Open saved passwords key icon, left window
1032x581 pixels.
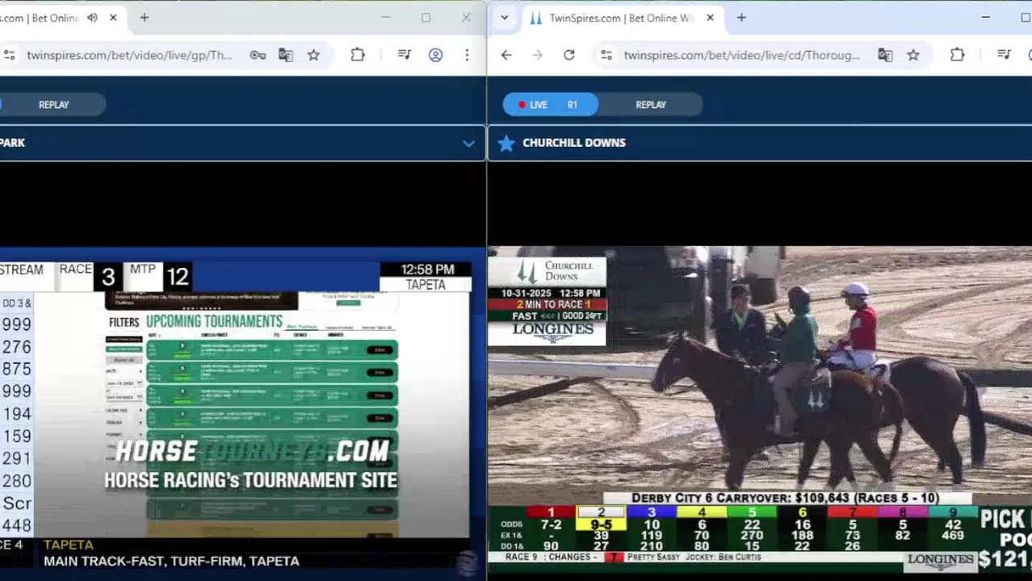click(258, 55)
